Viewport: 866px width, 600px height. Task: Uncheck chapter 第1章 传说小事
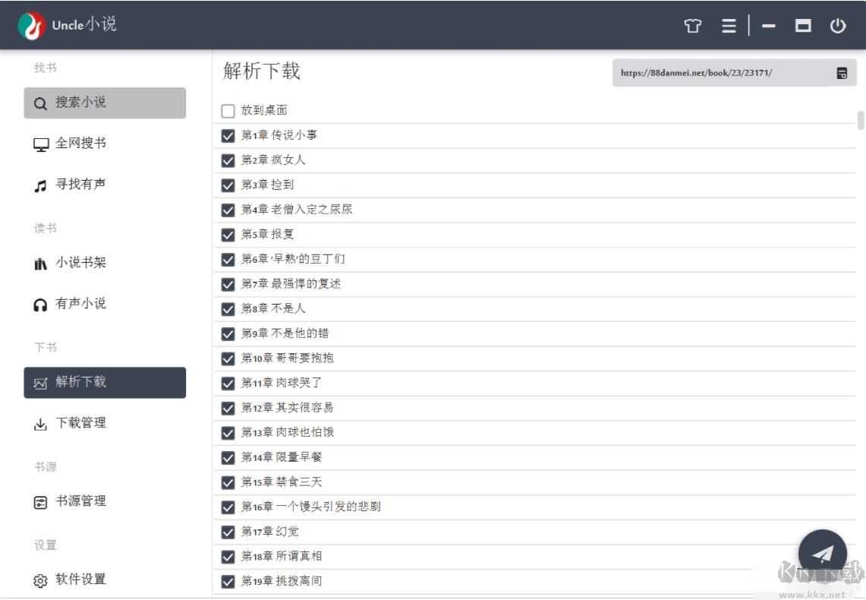[227, 135]
